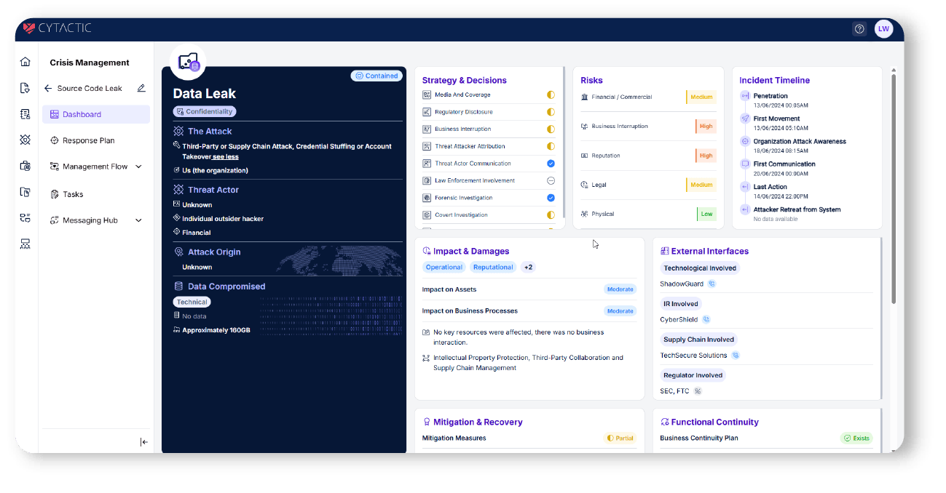Click the Source Code Leak title
Image resolution: width=946 pixels, height=493 pixels.
(90, 88)
